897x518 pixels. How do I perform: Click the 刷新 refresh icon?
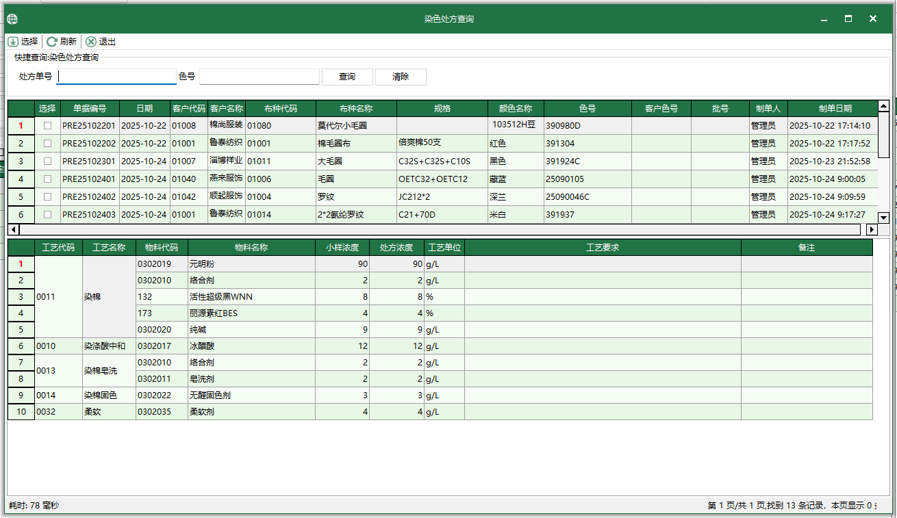(x=52, y=42)
